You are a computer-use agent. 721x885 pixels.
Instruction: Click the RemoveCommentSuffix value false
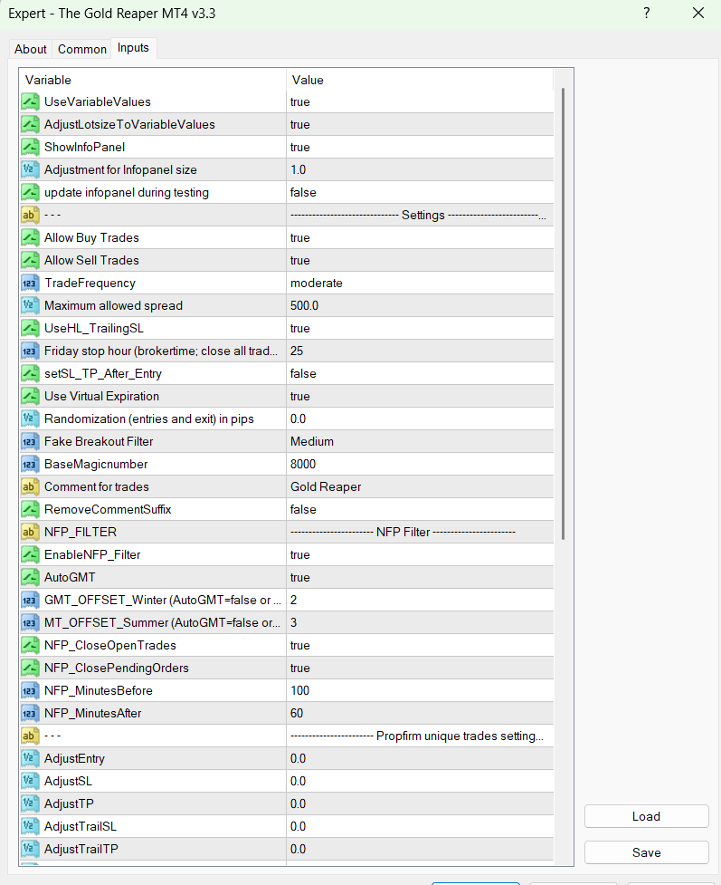coord(303,509)
